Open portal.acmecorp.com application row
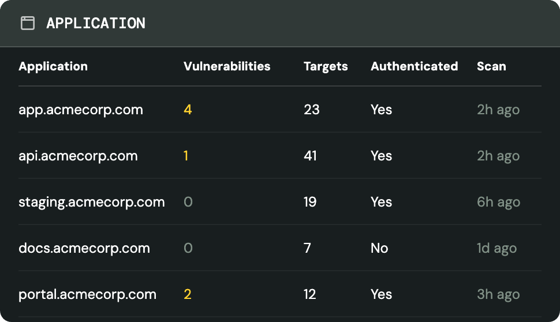560x322 pixels. 280,294
